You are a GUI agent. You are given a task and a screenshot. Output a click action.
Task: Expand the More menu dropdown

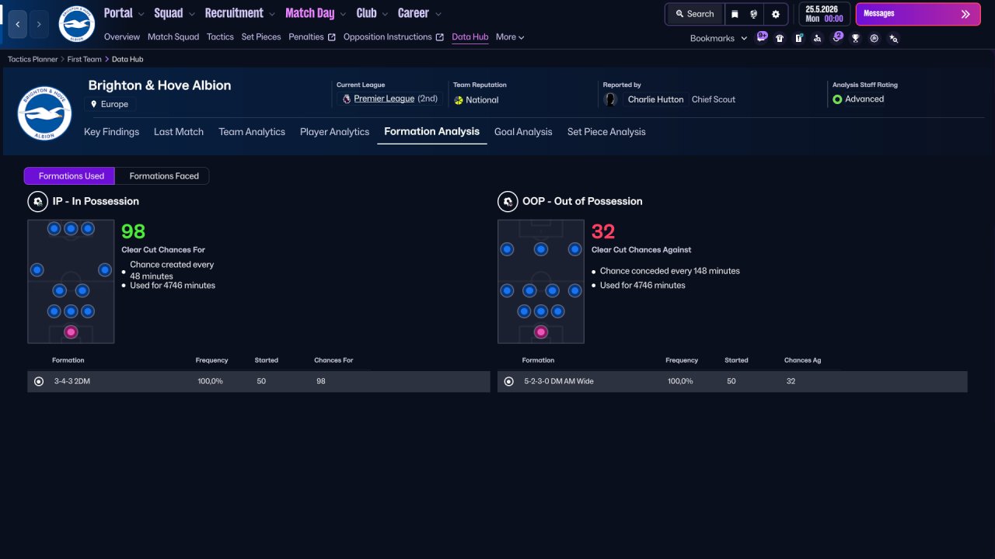click(x=510, y=37)
